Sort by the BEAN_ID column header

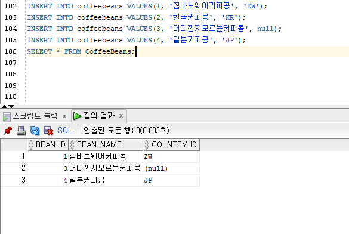click(48, 144)
